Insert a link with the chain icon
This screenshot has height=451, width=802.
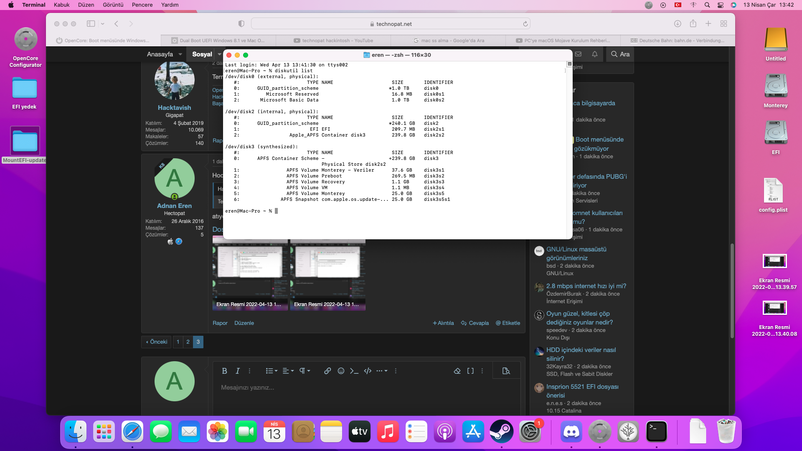[x=327, y=371]
